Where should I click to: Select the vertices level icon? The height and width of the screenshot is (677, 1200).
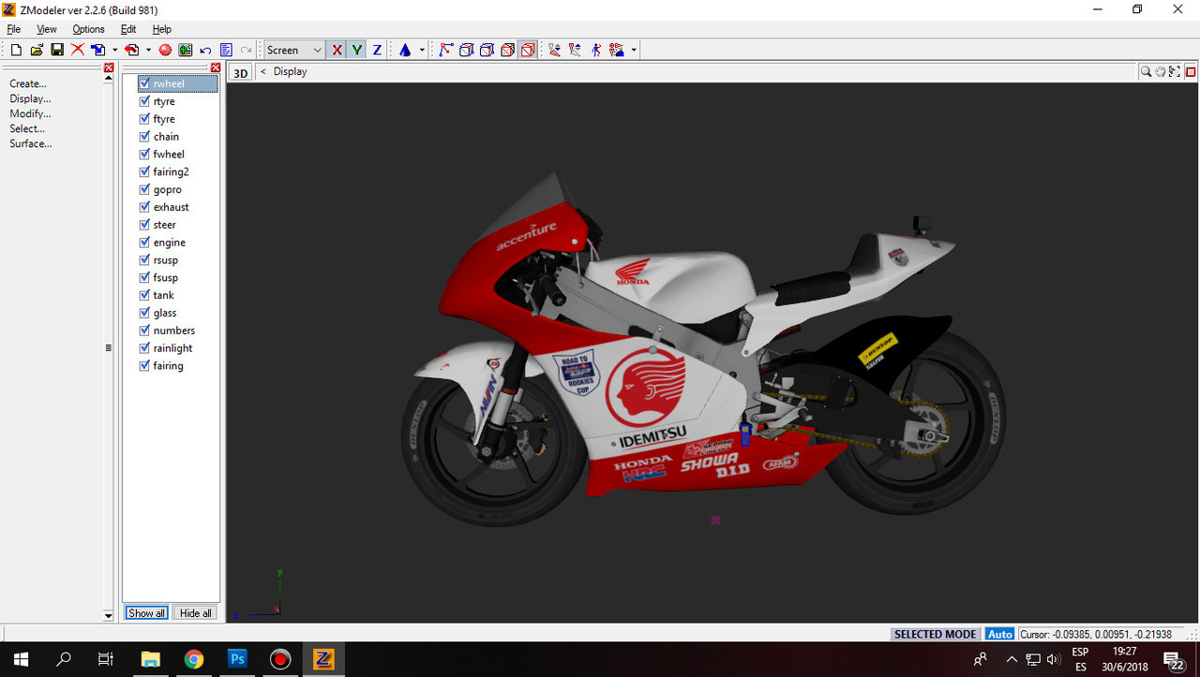(x=445, y=50)
